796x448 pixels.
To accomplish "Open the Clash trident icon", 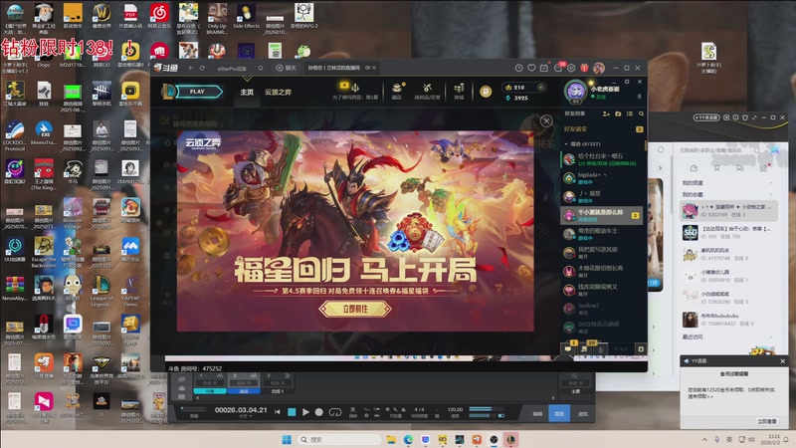I will (355, 88).
